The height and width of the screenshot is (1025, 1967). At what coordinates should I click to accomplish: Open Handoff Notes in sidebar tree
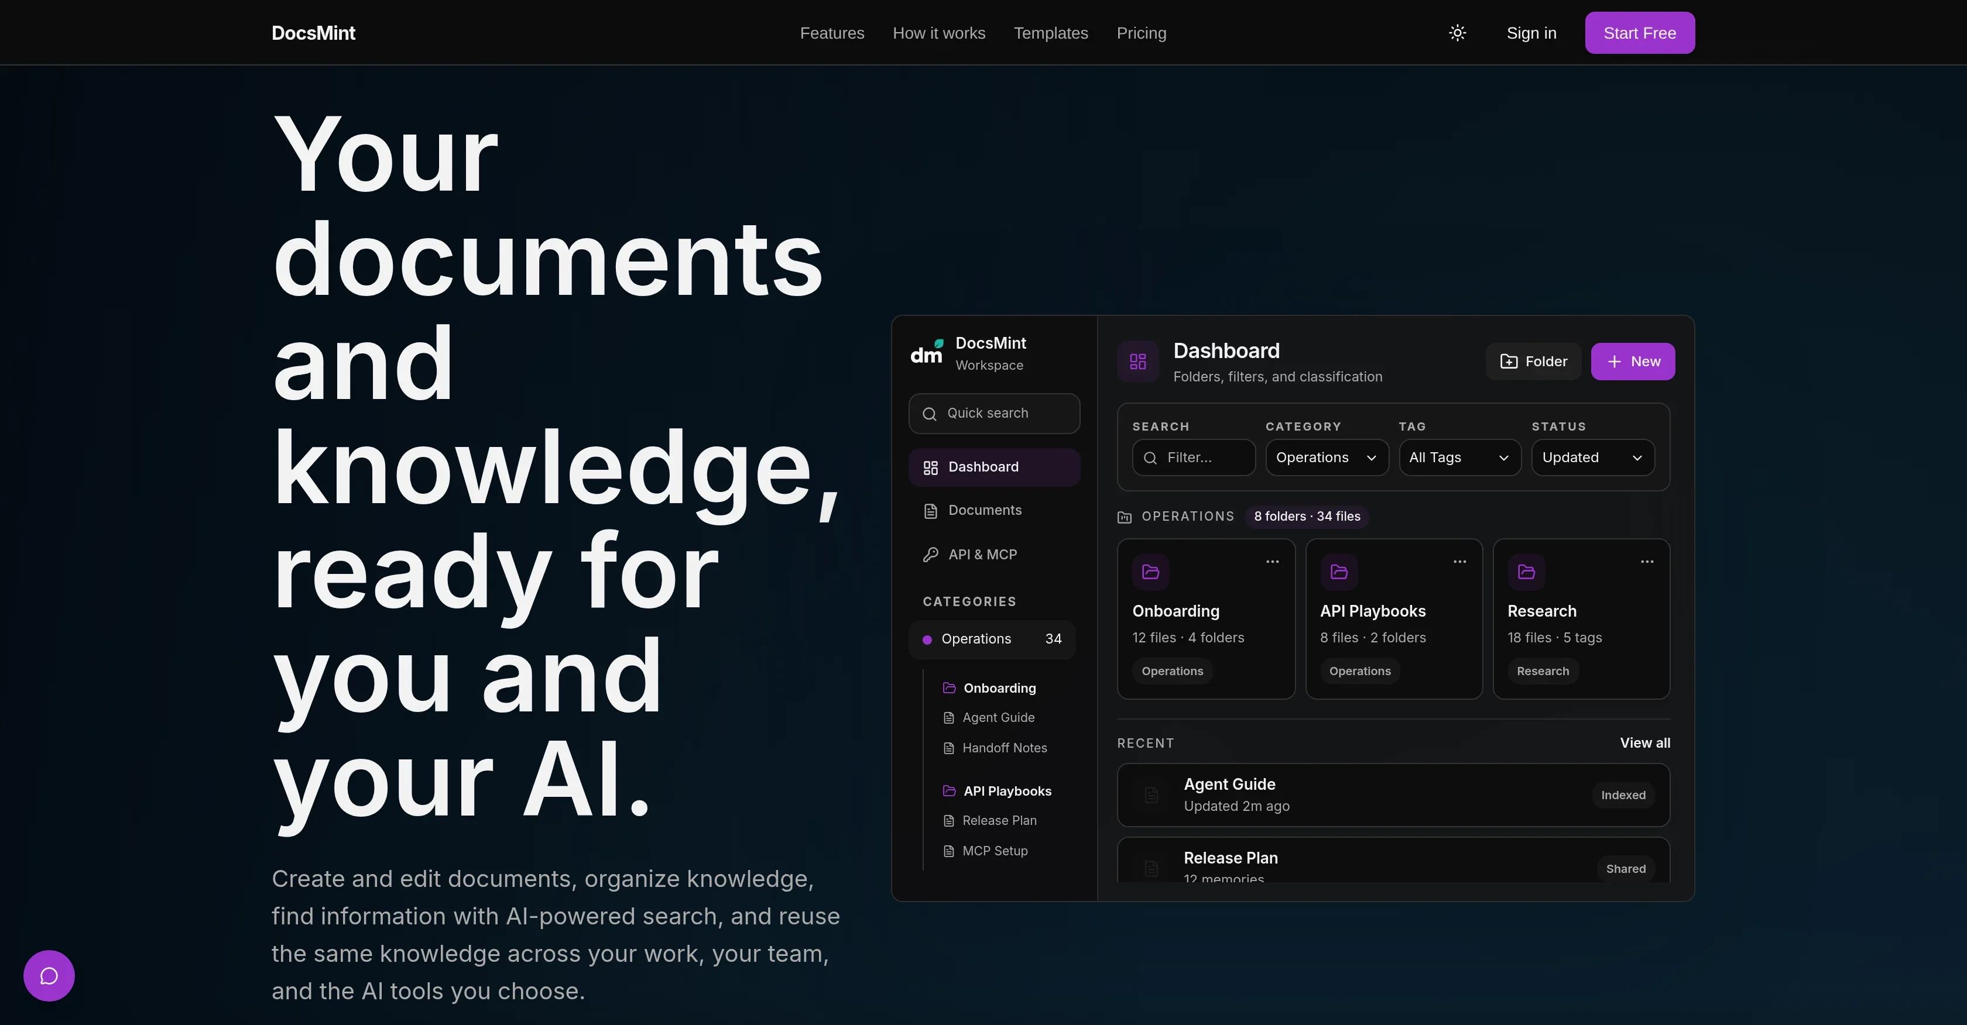[x=1004, y=748]
